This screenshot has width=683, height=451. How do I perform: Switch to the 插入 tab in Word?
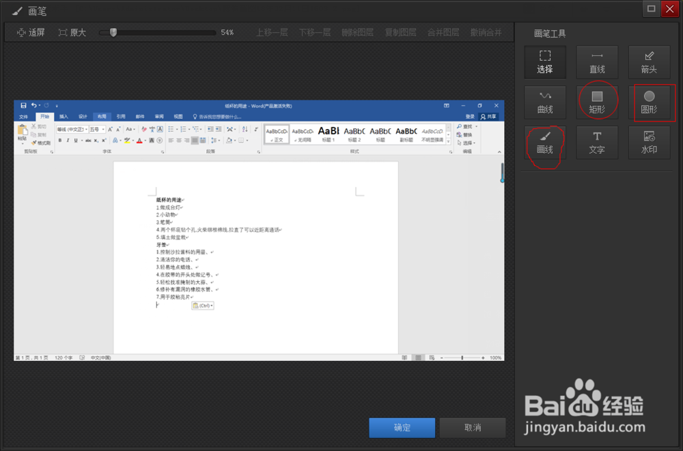(64, 117)
